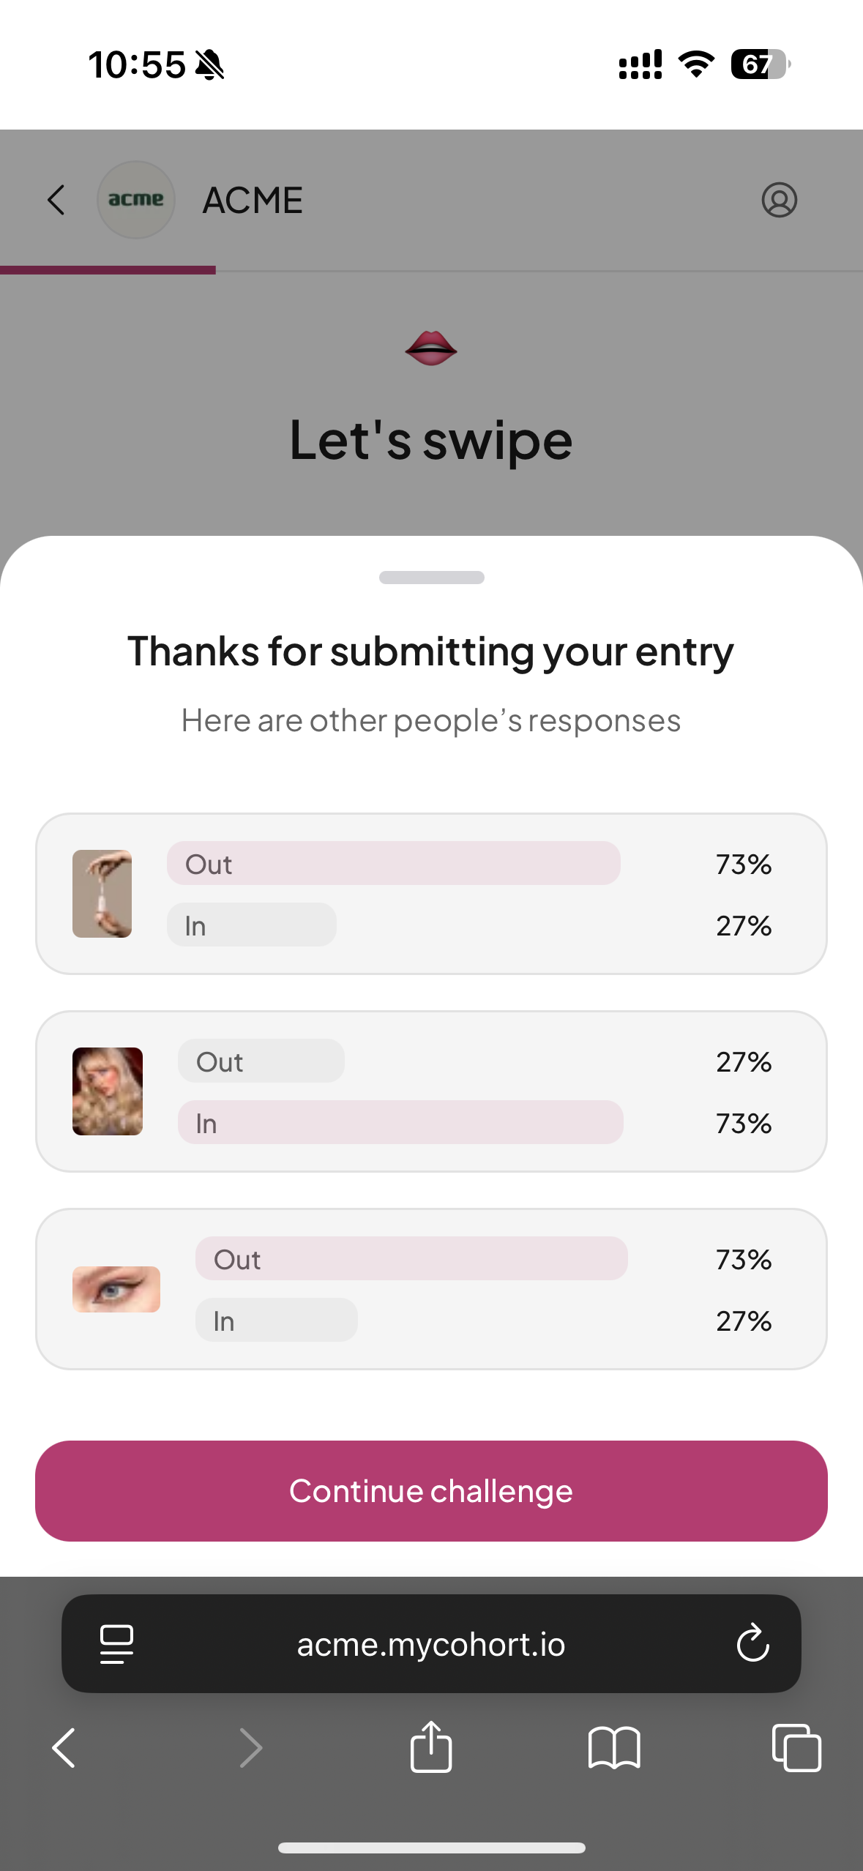Tap the acme round logo

point(136,200)
